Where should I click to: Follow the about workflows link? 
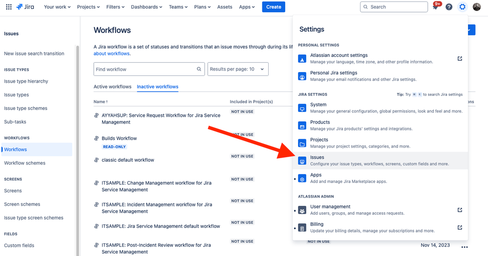tap(111, 54)
